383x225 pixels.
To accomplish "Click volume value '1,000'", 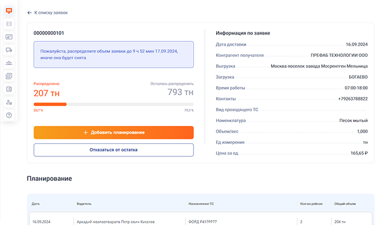I will coord(362,131).
